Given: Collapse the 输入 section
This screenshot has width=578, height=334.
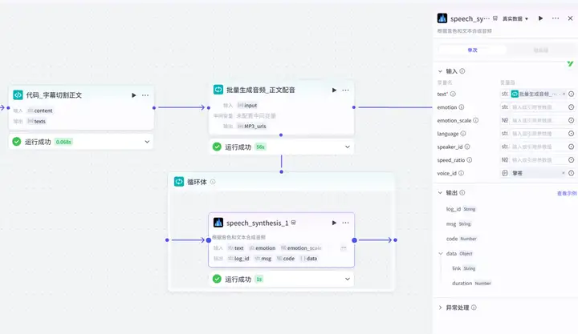Looking at the screenshot, I should 440,71.
